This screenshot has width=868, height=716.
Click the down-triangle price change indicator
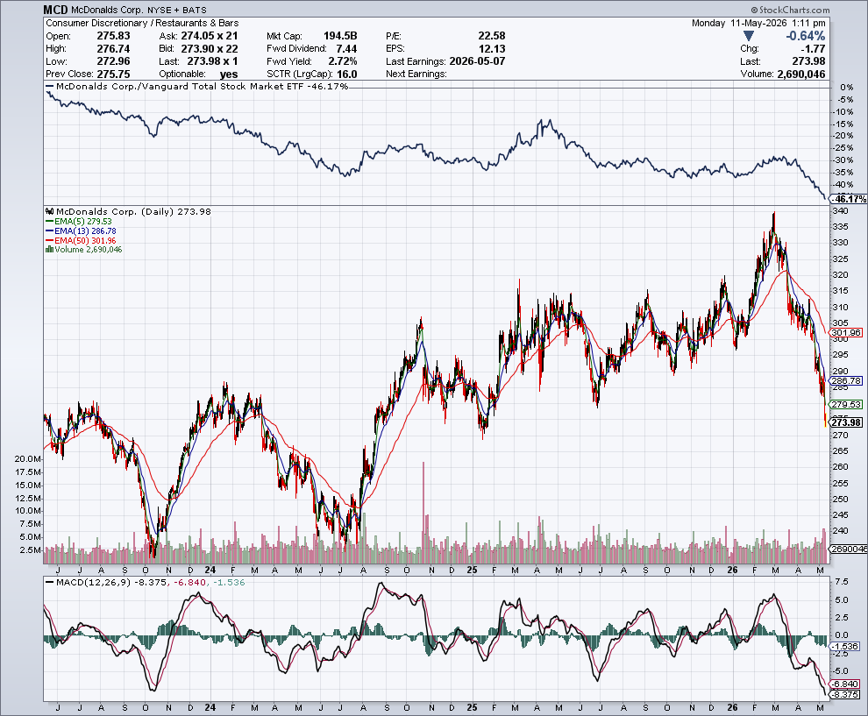point(749,36)
